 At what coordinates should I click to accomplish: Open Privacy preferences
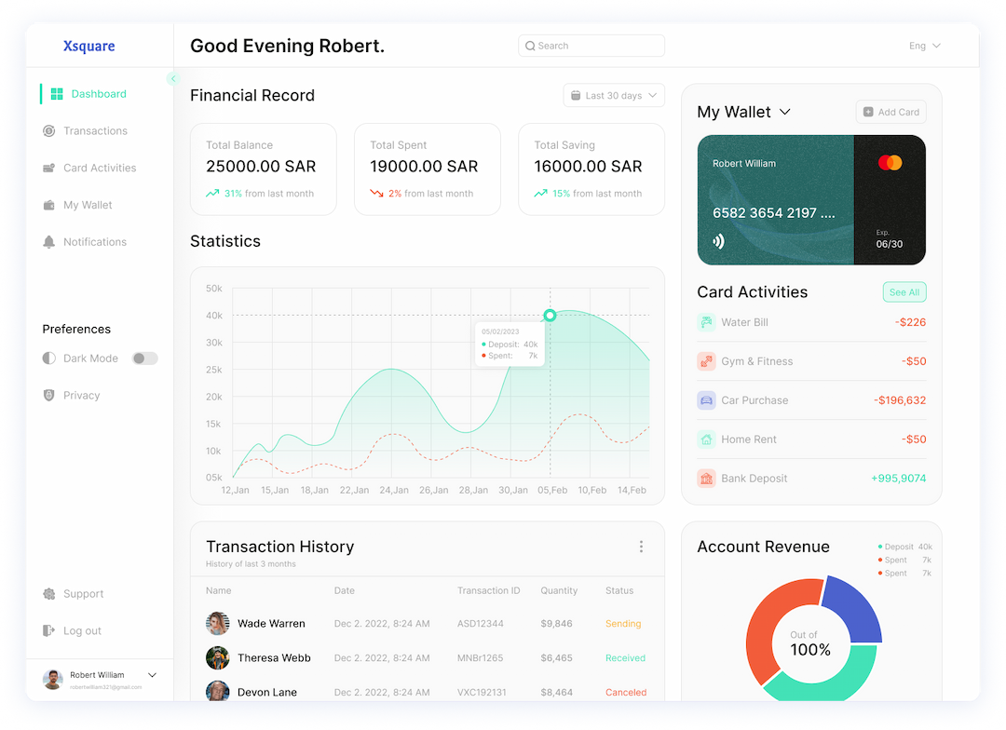[81, 395]
